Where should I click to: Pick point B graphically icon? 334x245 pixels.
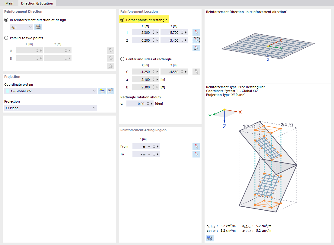click(x=110, y=58)
